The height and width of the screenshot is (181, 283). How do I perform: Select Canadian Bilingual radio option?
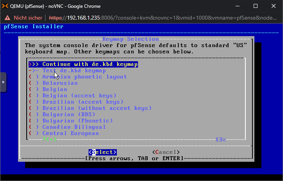pos(67,127)
